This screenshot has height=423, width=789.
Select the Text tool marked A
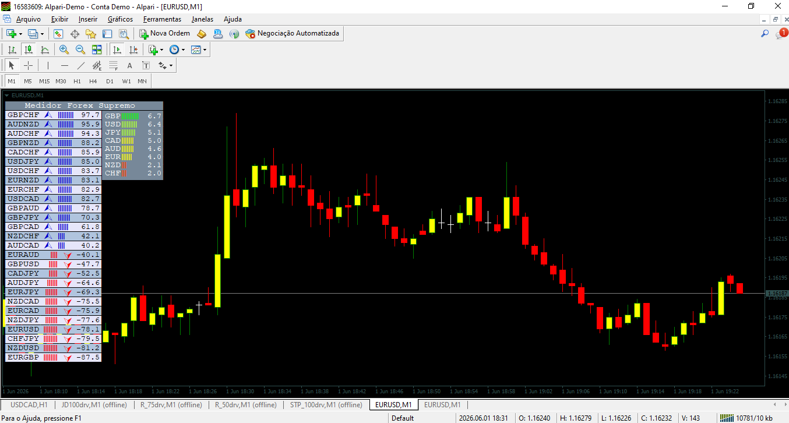[x=129, y=66]
